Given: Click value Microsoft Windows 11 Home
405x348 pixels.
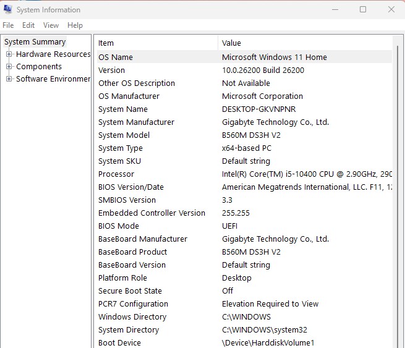Looking at the screenshot, I should [275, 57].
